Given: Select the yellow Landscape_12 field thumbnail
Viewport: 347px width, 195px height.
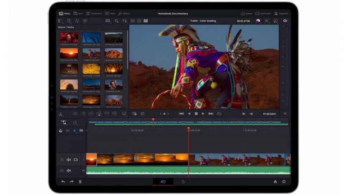Looking at the screenshot, I should pos(91,69).
